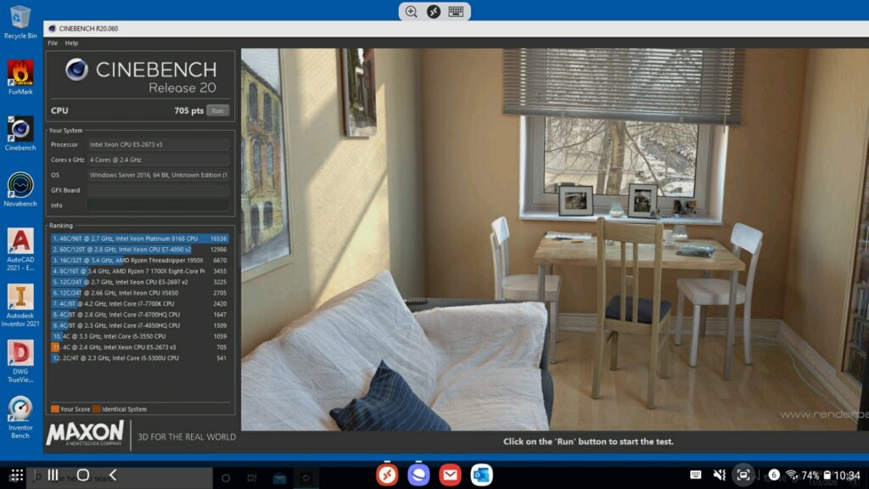
Task: Click the MAXON logo
Action: [85, 434]
